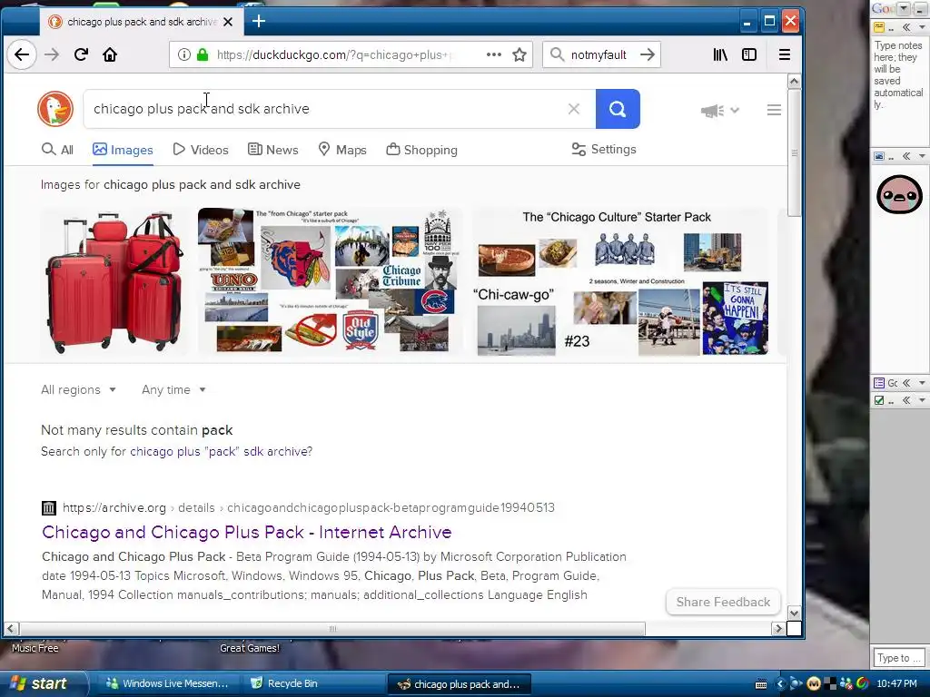Click the vertical scrollbar up arrow

(794, 81)
